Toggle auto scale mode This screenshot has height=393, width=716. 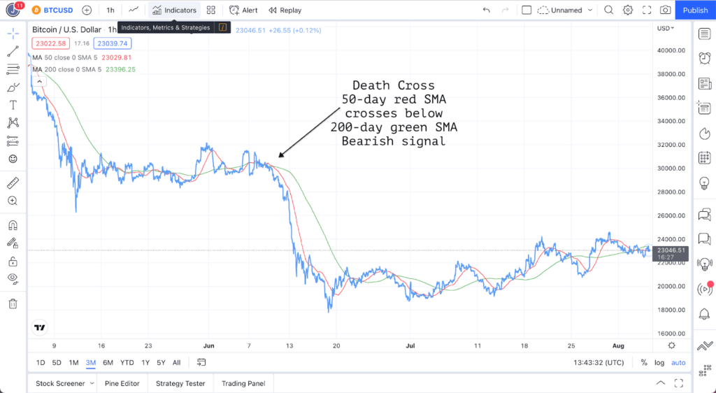(678, 362)
